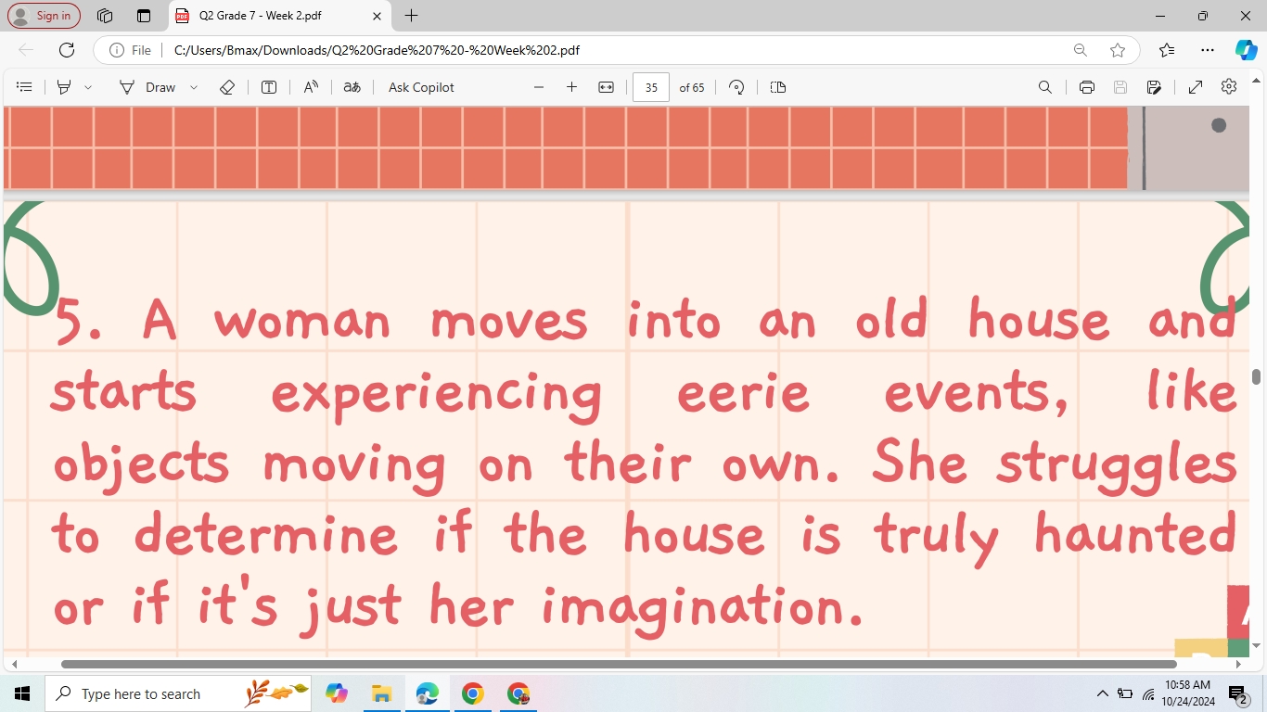This screenshot has height=712, width=1267.
Task: Open browser Settings and more menu
Action: [1207, 50]
